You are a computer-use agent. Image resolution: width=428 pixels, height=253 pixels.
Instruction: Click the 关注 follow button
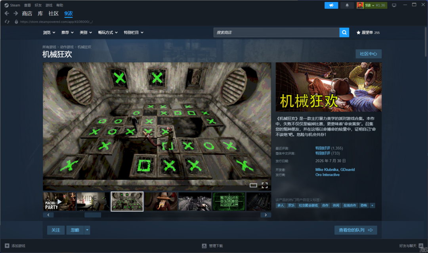56,230
